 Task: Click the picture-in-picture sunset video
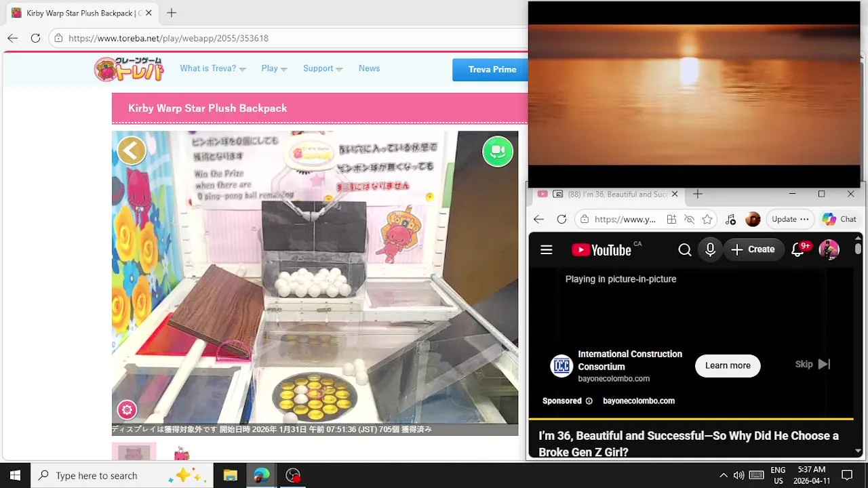(694, 94)
